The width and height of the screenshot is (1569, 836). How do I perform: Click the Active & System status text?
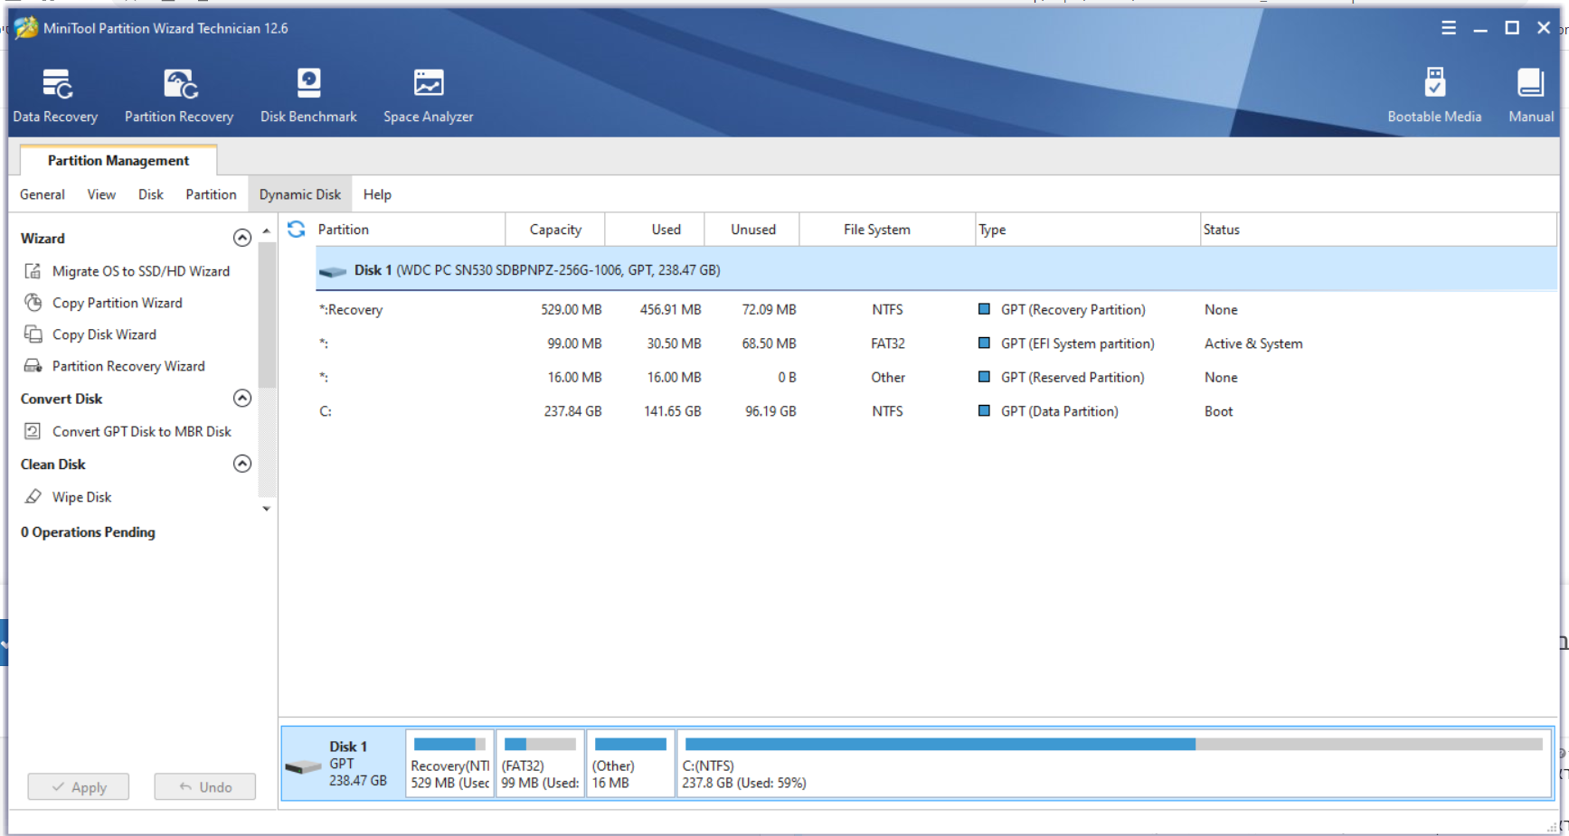pyautogui.click(x=1253, y=343)
